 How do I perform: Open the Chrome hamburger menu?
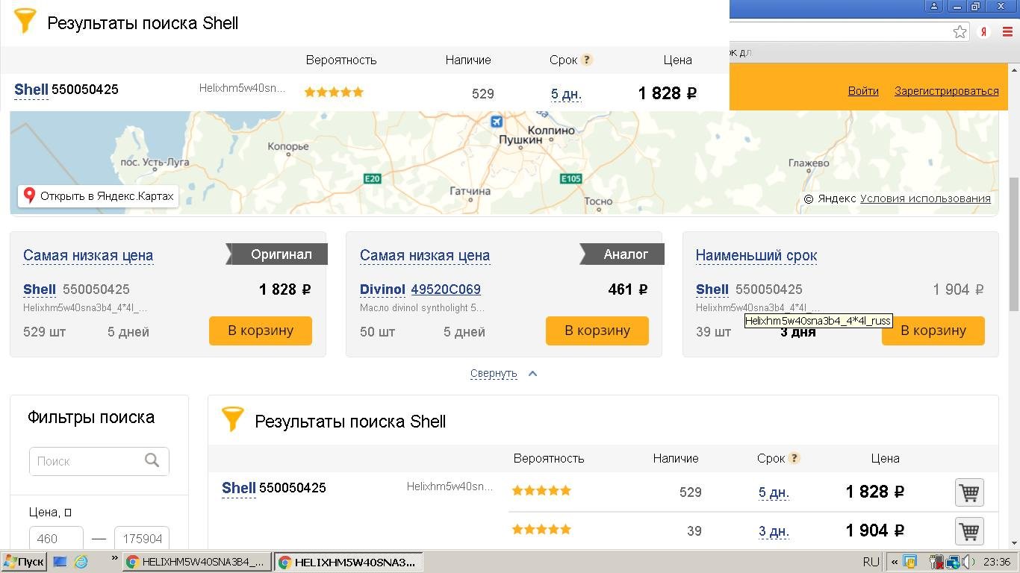pos(1009,31)
